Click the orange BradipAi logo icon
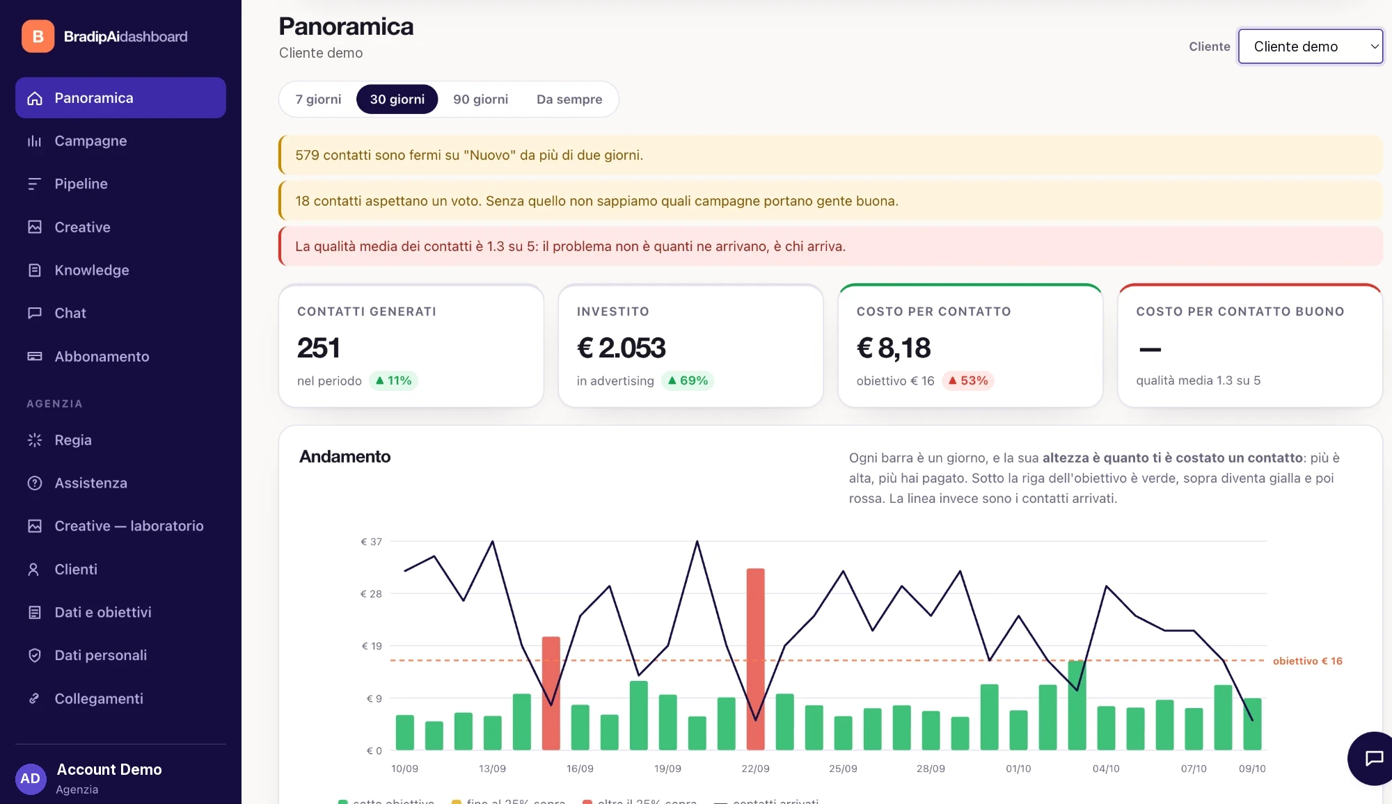 [x=38, y=36]
